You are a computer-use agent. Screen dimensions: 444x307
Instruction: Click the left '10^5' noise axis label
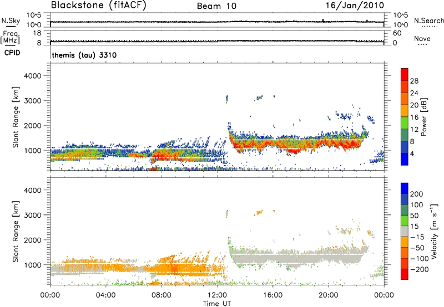34,16
